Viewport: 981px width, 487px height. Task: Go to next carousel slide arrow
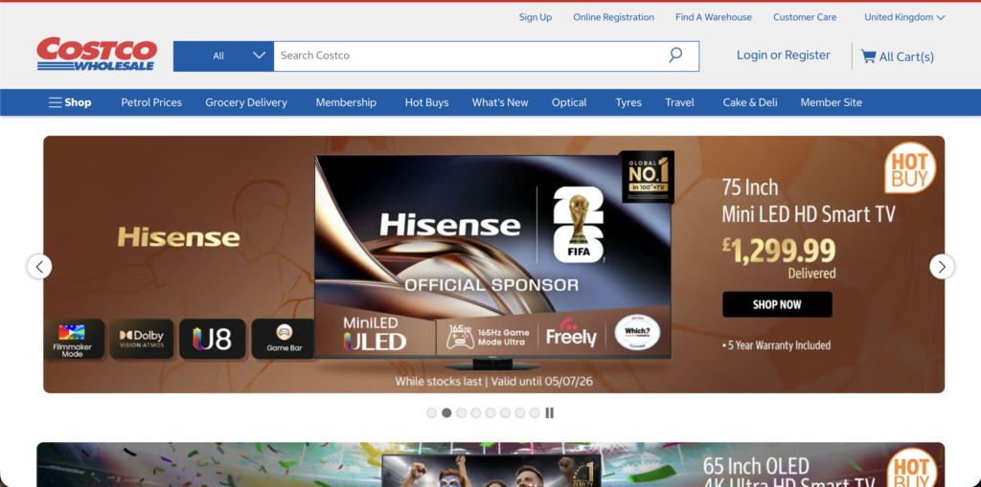click(x=942, y=266)
